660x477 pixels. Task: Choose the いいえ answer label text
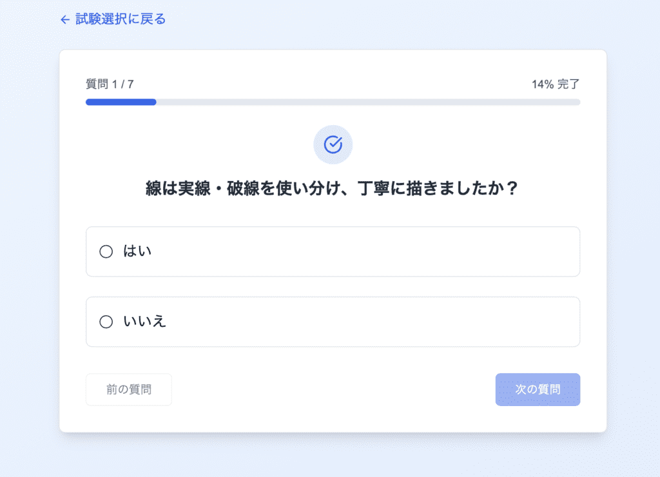point(144,322)
